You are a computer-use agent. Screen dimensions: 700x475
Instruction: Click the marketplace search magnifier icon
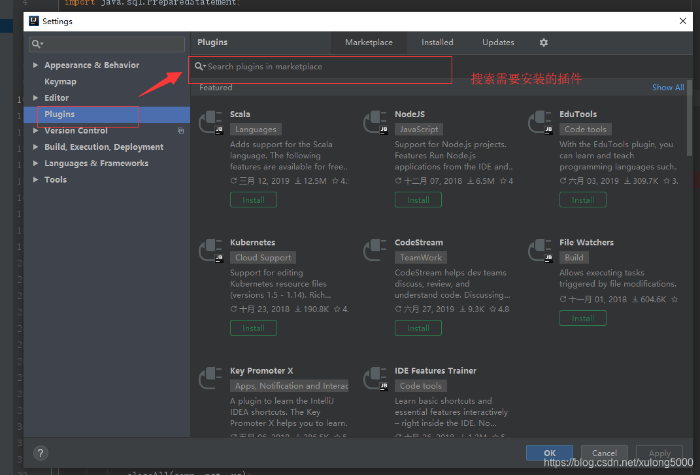tap(200, 67)
